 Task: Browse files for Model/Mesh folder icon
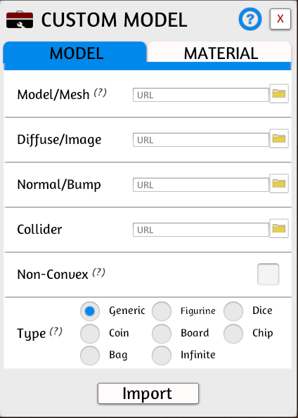279,93
